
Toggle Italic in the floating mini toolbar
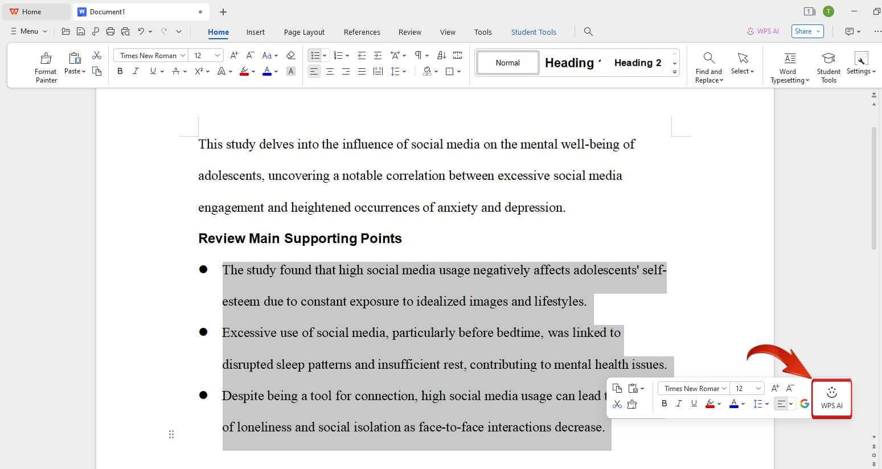[679, 404]
